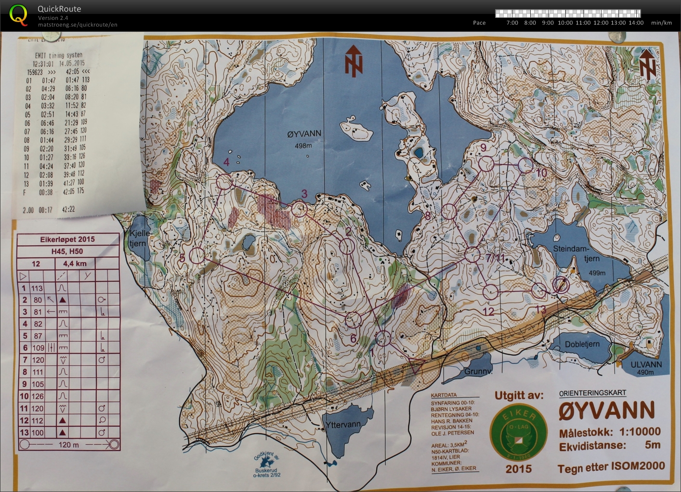Click the 2015 year under club logo
Viewport: 681px width, 492px height.
pyautogui.click(x=519, y=469)
